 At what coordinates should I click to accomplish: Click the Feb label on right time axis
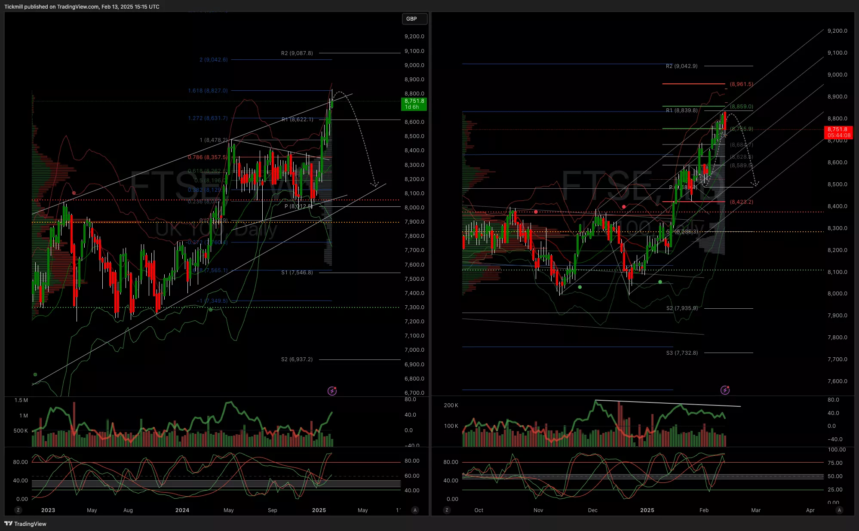pos(704,510)
